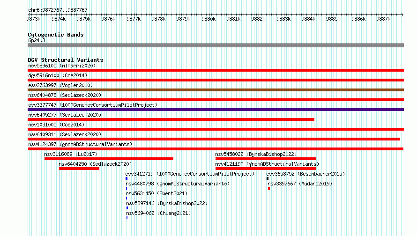Click the esv3658752 (Besenbacher2015) label
The height and width of the screenshot is (236, 417).
(305, 174)
